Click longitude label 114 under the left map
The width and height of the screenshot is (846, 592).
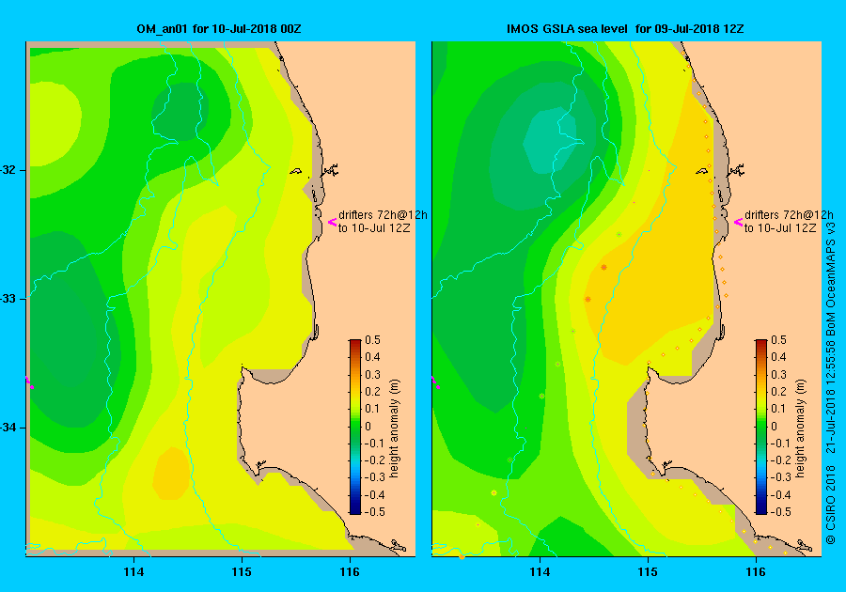click(x=133, y=572)
